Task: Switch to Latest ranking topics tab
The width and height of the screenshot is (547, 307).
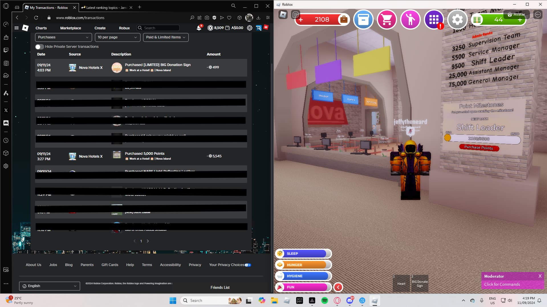Action: 106,7
